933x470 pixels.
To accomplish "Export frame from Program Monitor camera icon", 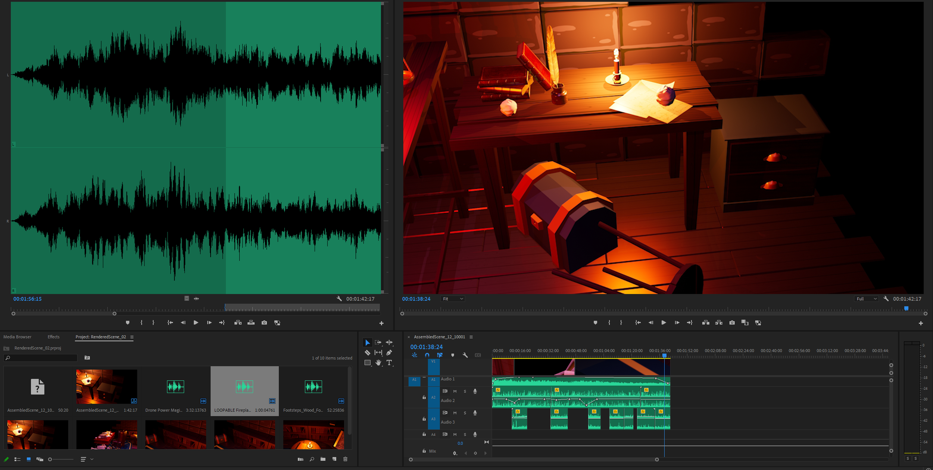I will tap(732, 323).
